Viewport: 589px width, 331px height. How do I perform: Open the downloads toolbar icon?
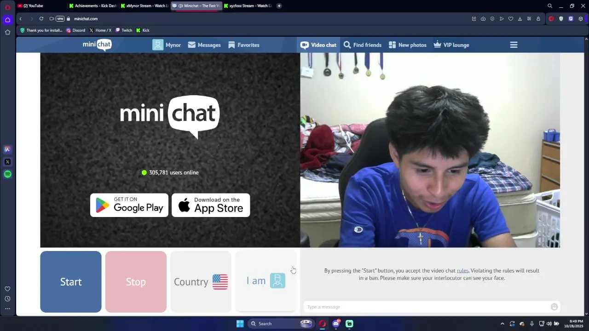[520, 19]
